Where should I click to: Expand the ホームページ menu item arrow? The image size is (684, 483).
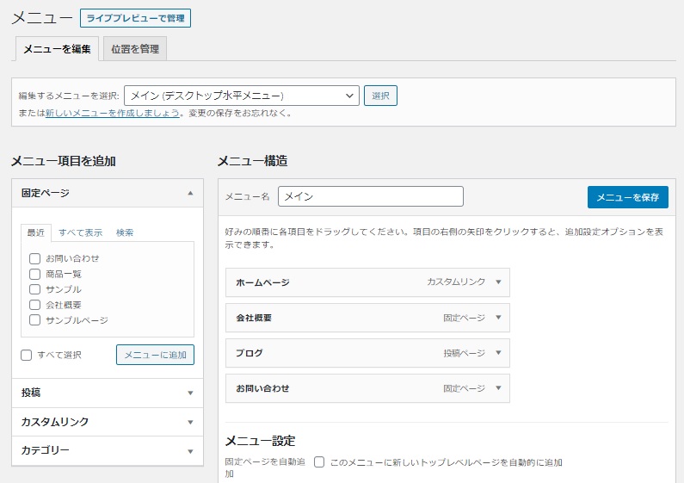click(x=498, y=282)
